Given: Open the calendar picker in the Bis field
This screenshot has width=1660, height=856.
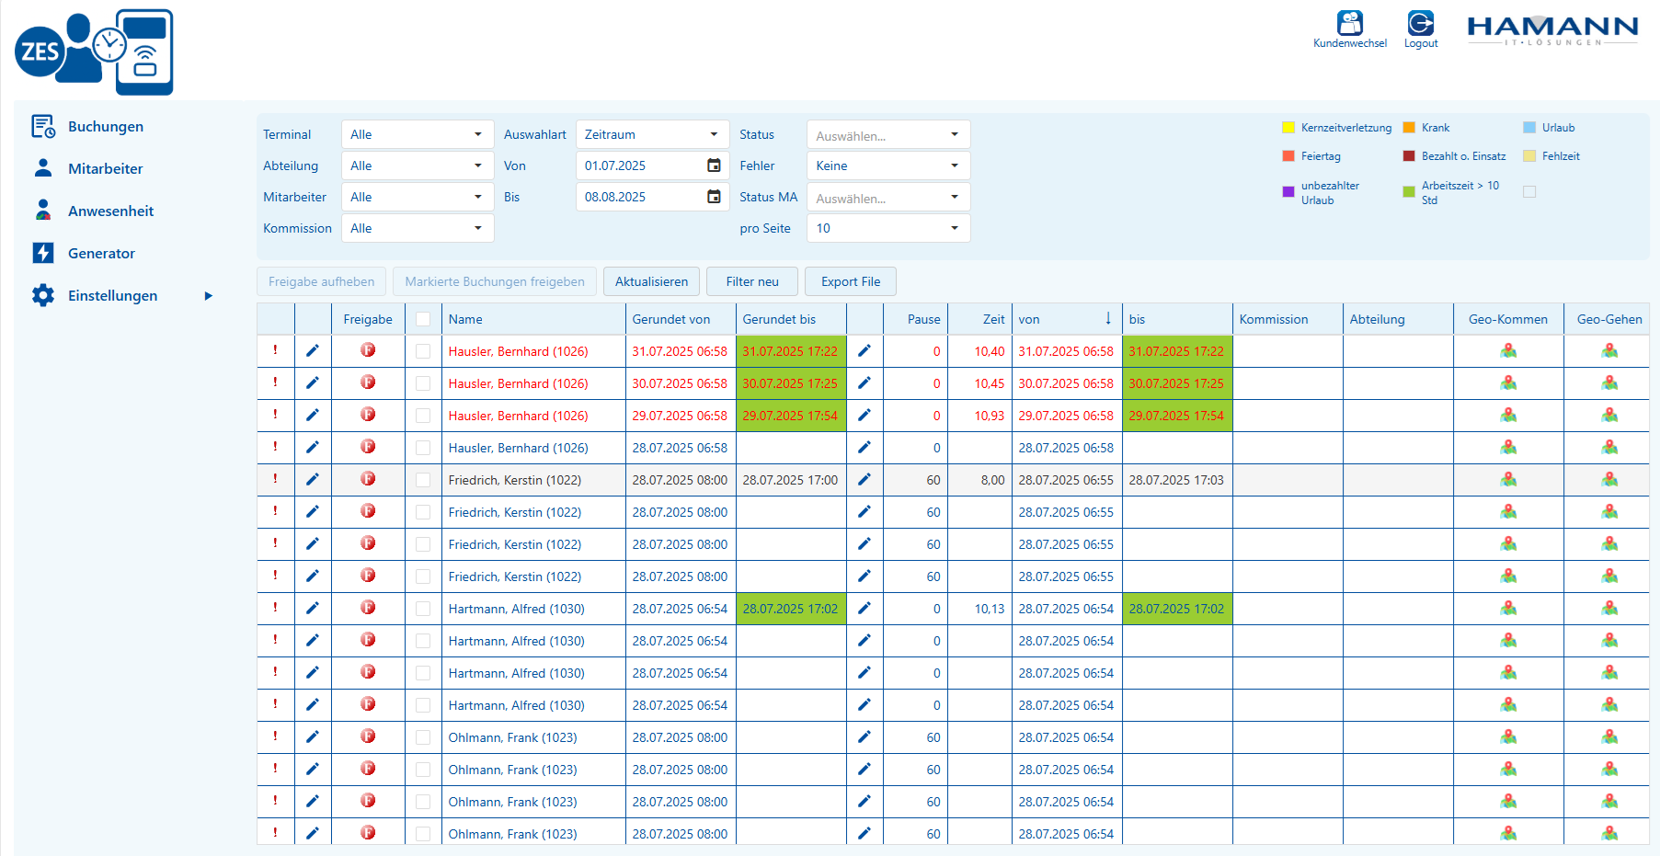Looking at the screenshot, I should (x=714, y=197).
